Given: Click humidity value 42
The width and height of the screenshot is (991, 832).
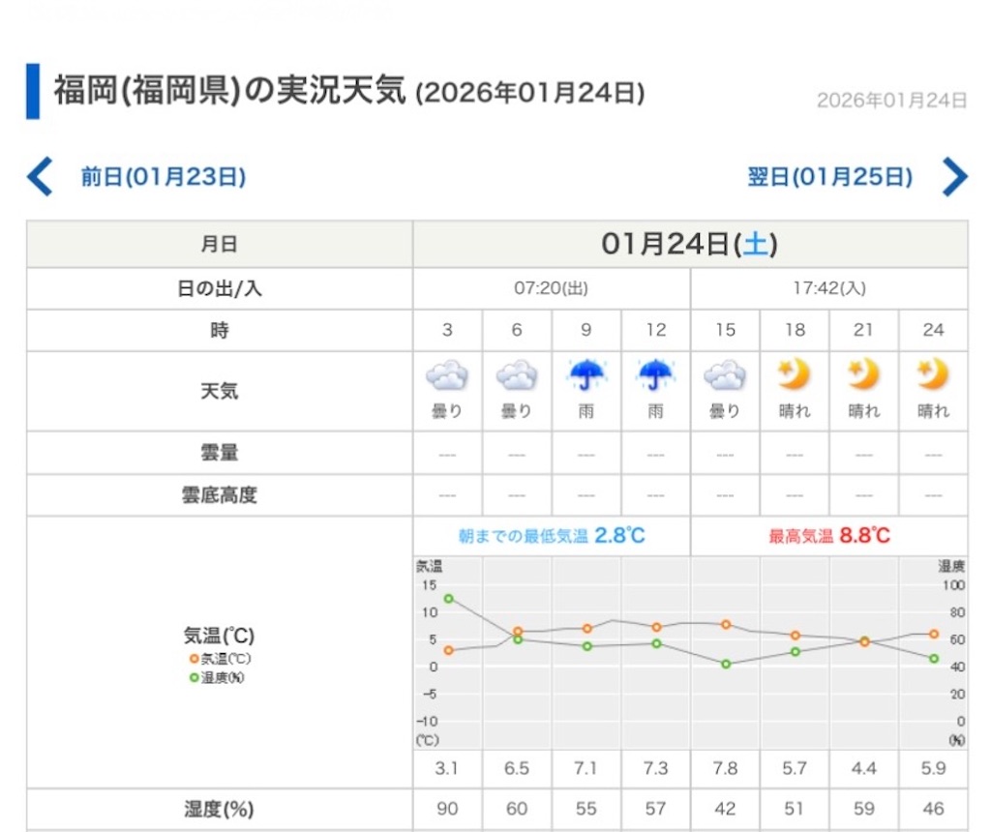Looking at the screenshot, I should tap(725, 809).
